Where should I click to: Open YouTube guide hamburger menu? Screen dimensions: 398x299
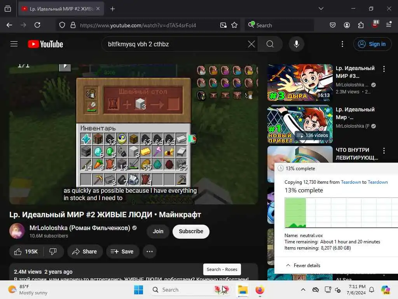click(x=14, y=44)
